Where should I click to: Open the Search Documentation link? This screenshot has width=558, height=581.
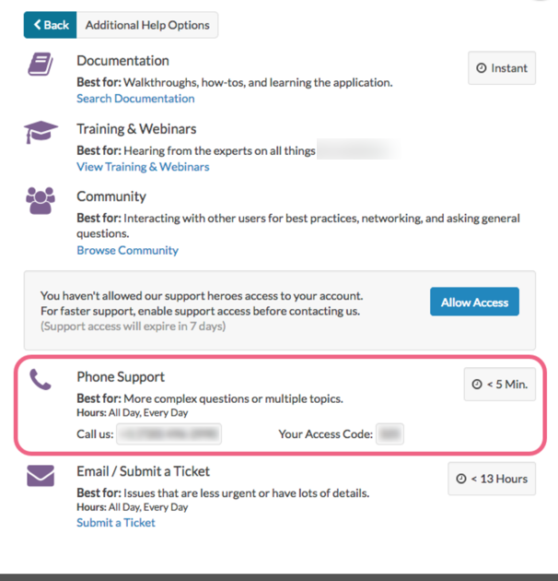(135, 99)
